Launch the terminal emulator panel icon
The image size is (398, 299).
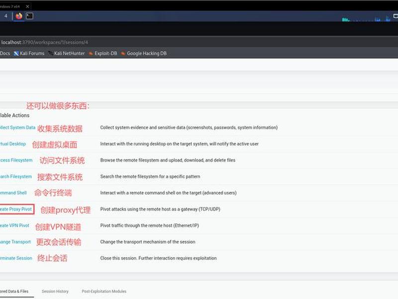coord(29,16)
